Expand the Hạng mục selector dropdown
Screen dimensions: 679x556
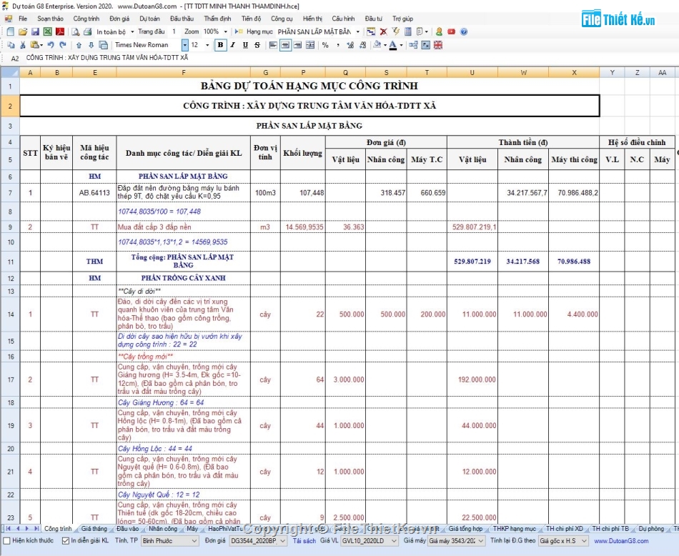(x=357, y=31)
